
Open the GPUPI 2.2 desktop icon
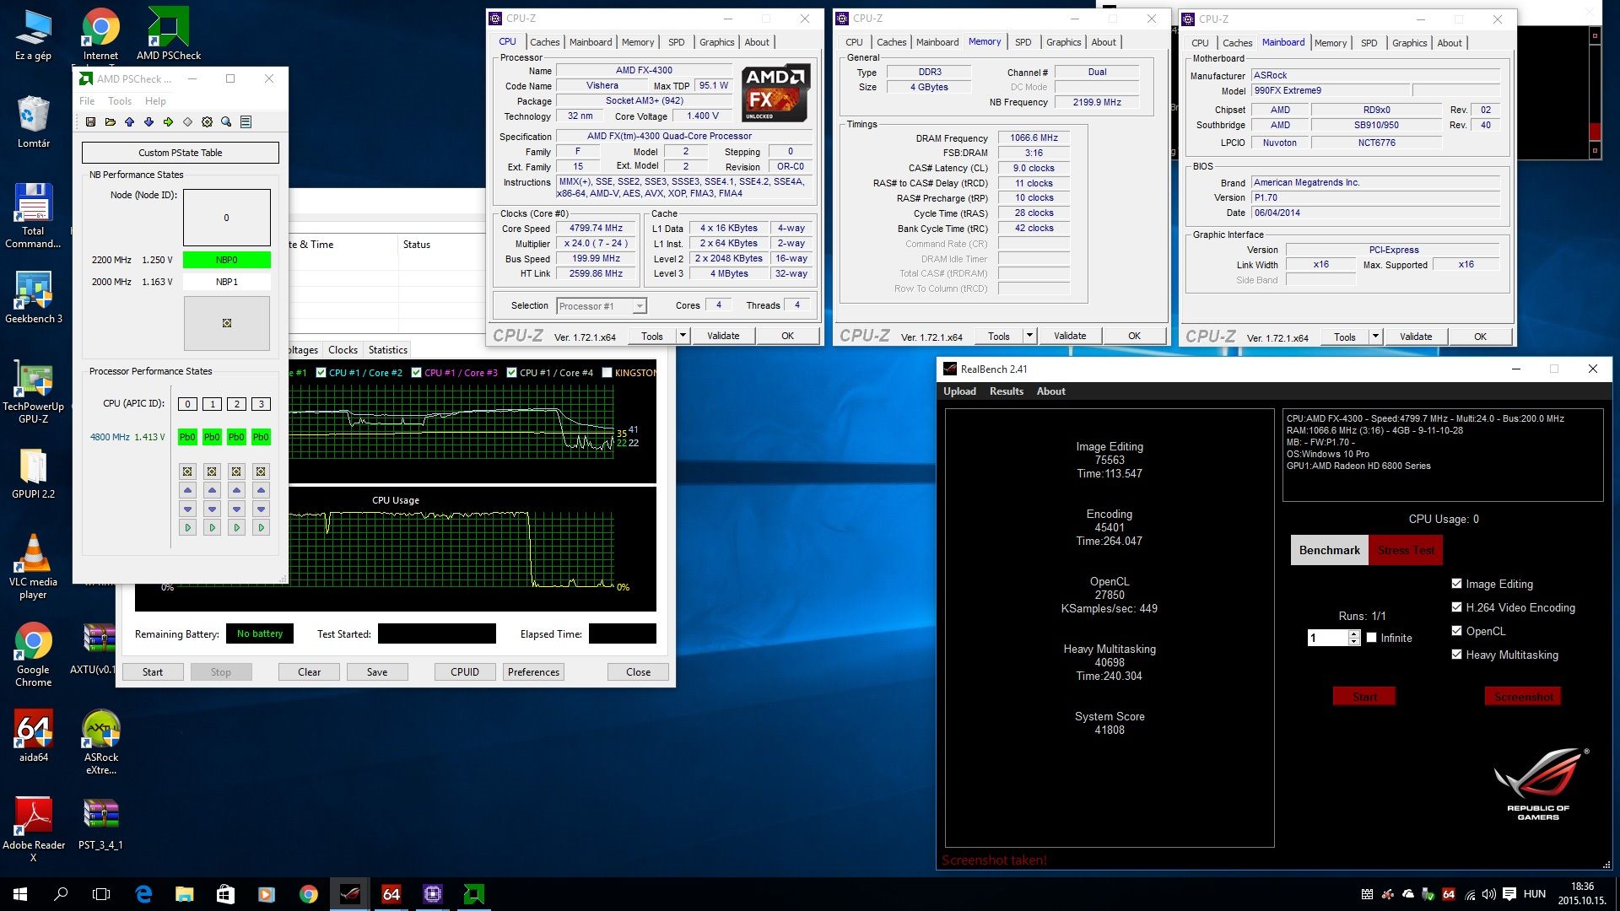(34, 473)
